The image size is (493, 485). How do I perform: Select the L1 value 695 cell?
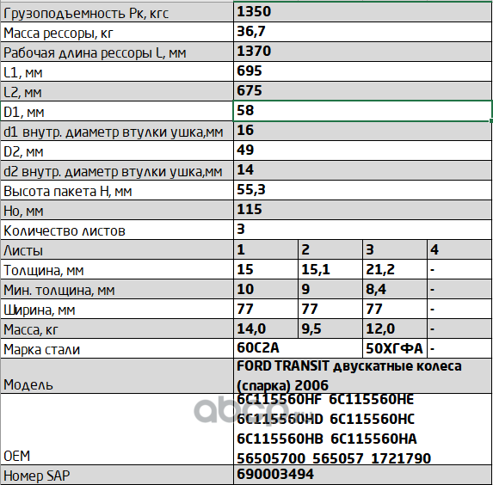(x=362, y=71)
